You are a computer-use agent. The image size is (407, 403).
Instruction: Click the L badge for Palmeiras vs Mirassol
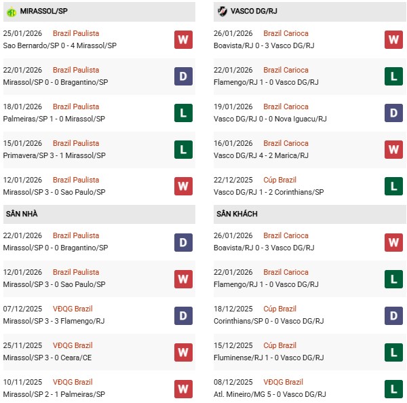[x=183, y=113]
